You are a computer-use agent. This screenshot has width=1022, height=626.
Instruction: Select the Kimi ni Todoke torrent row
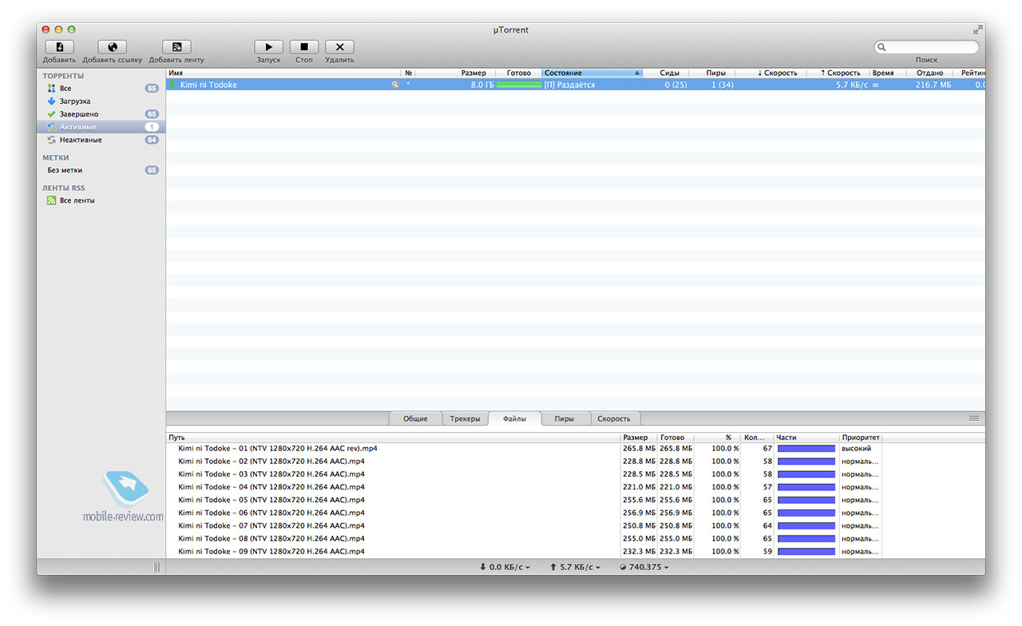[576, 85]
